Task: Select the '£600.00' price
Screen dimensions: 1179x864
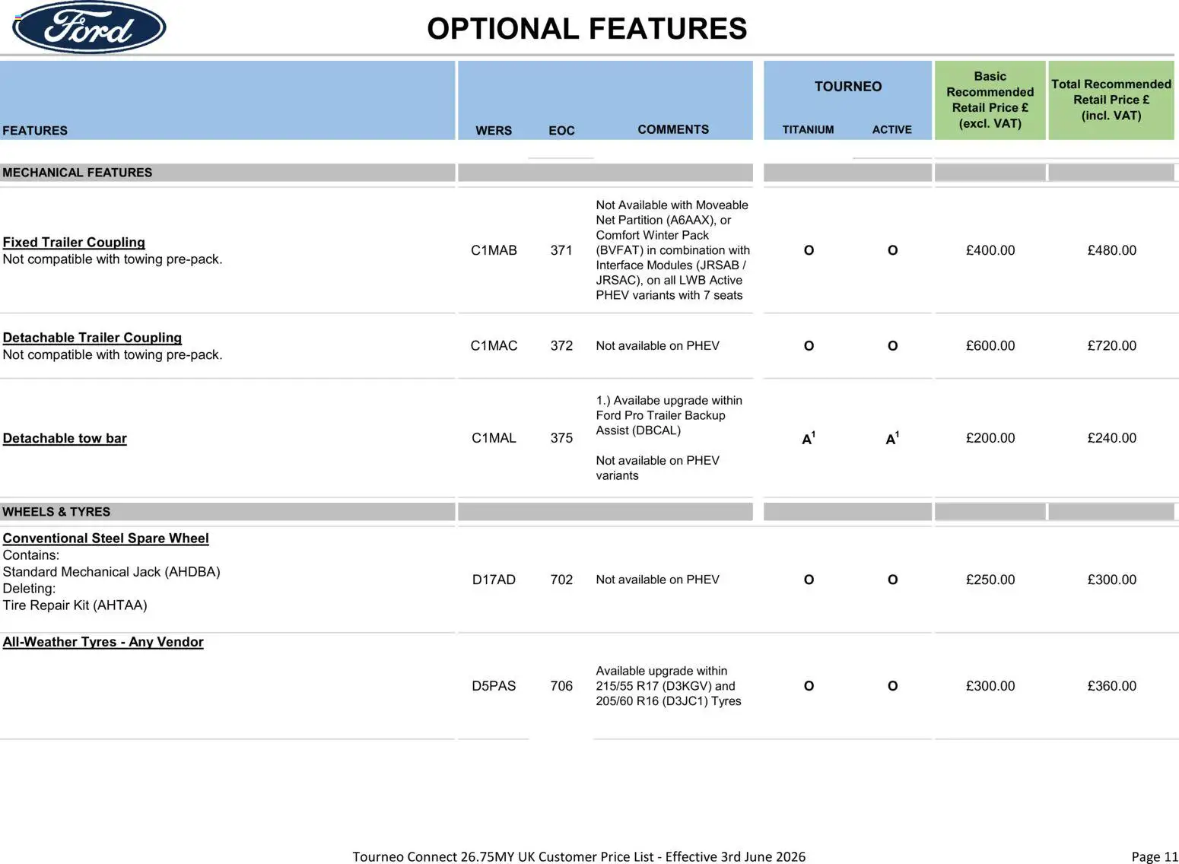Action: pyautogui.click(x=990, y=345)
